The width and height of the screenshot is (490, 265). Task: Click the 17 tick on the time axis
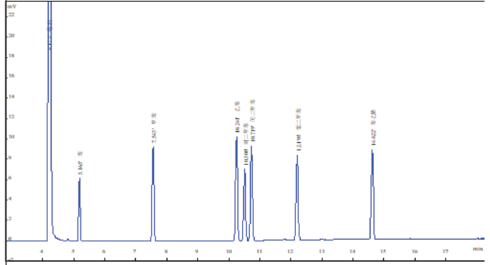pyautogui.click(x=445, y=252)
